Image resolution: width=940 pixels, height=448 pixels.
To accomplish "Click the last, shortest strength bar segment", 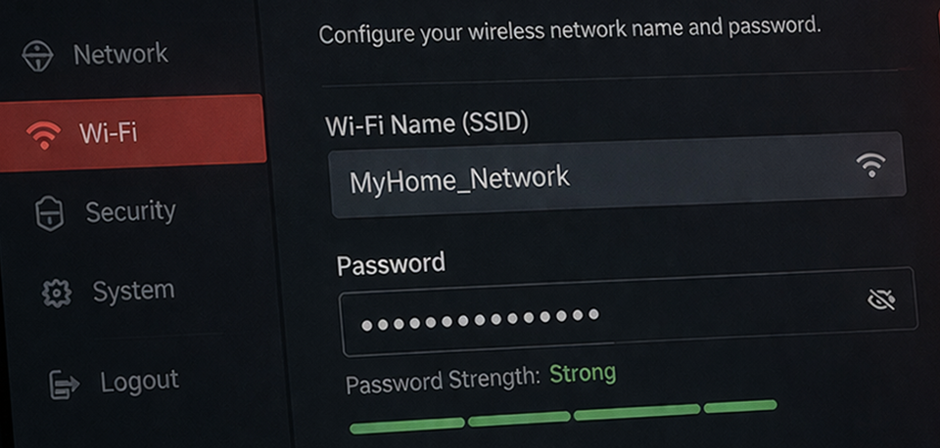I will pos(740,405).
